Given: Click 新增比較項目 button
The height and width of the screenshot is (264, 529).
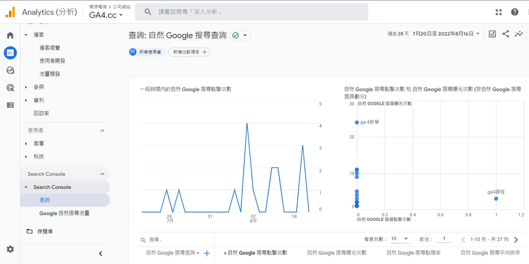Looking at the screenshot, I should [x=189, y=52].
